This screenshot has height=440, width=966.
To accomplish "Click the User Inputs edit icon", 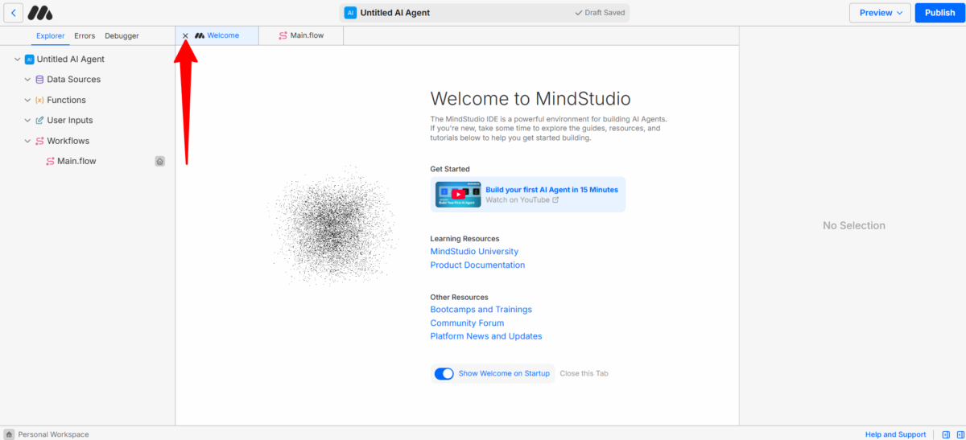I will pyautogui.click(x=39, y=120).
